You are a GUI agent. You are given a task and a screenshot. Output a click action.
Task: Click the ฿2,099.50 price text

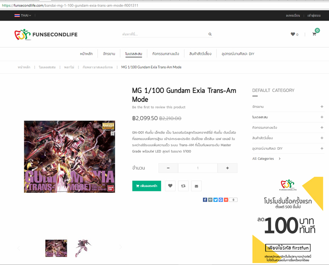(145, 118)
